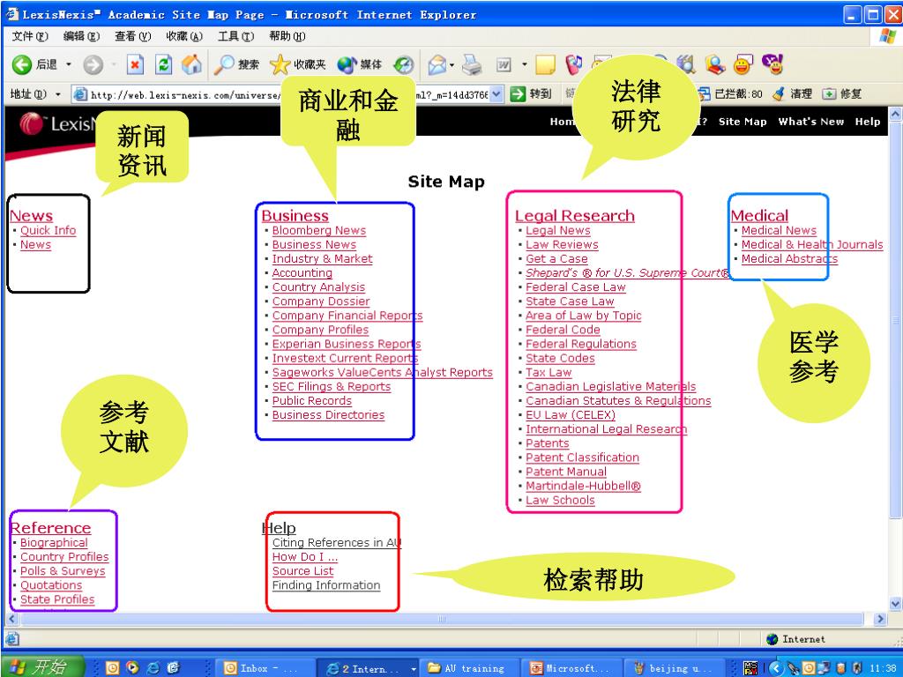Switch to the beijing u... taskbar button
The height and width of the screenshot is (677, 903).
tap(675, 668)
